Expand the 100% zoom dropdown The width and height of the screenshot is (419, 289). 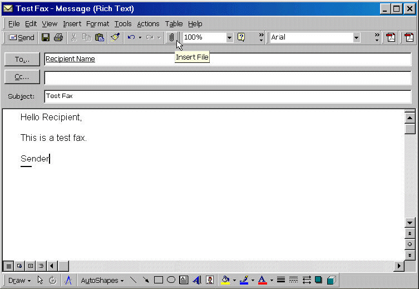pyautogui.click(x=229, y=37)
